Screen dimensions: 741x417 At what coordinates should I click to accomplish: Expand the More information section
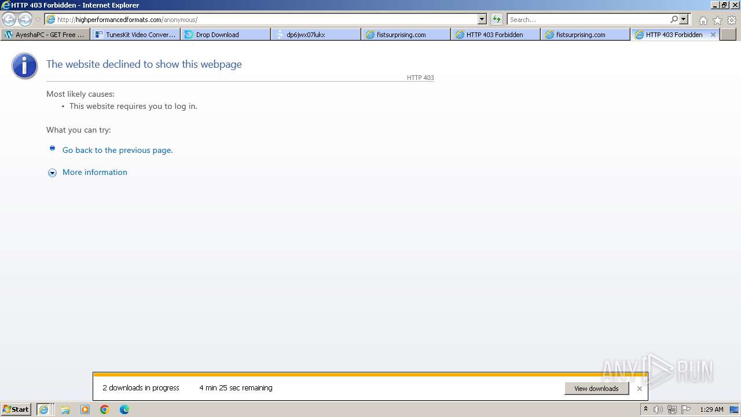(52, 173)
